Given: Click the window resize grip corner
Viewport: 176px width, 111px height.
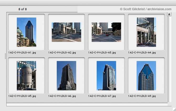Looking at the screenshot, I should click(174, 109).
